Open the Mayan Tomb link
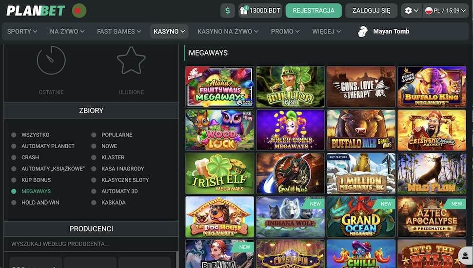Viewport: 473px width, 268px height. pos(391,31)
